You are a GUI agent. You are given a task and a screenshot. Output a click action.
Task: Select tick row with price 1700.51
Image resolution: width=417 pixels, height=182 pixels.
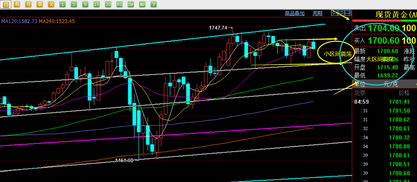[x=384, y=164]
